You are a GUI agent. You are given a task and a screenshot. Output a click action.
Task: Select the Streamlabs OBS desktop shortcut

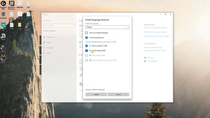pos(3,27)
